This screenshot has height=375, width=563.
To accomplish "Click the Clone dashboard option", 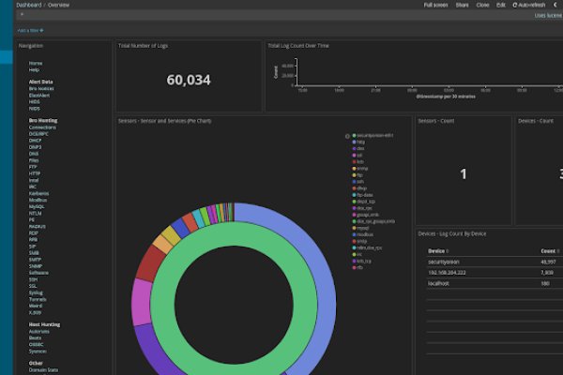I will click(482, 5).
